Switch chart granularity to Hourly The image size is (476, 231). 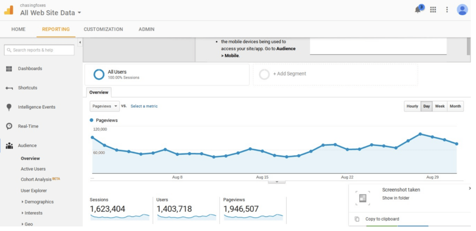pos(412,106)
